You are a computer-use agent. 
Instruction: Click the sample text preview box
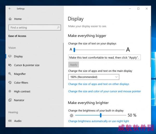(105, 57)
